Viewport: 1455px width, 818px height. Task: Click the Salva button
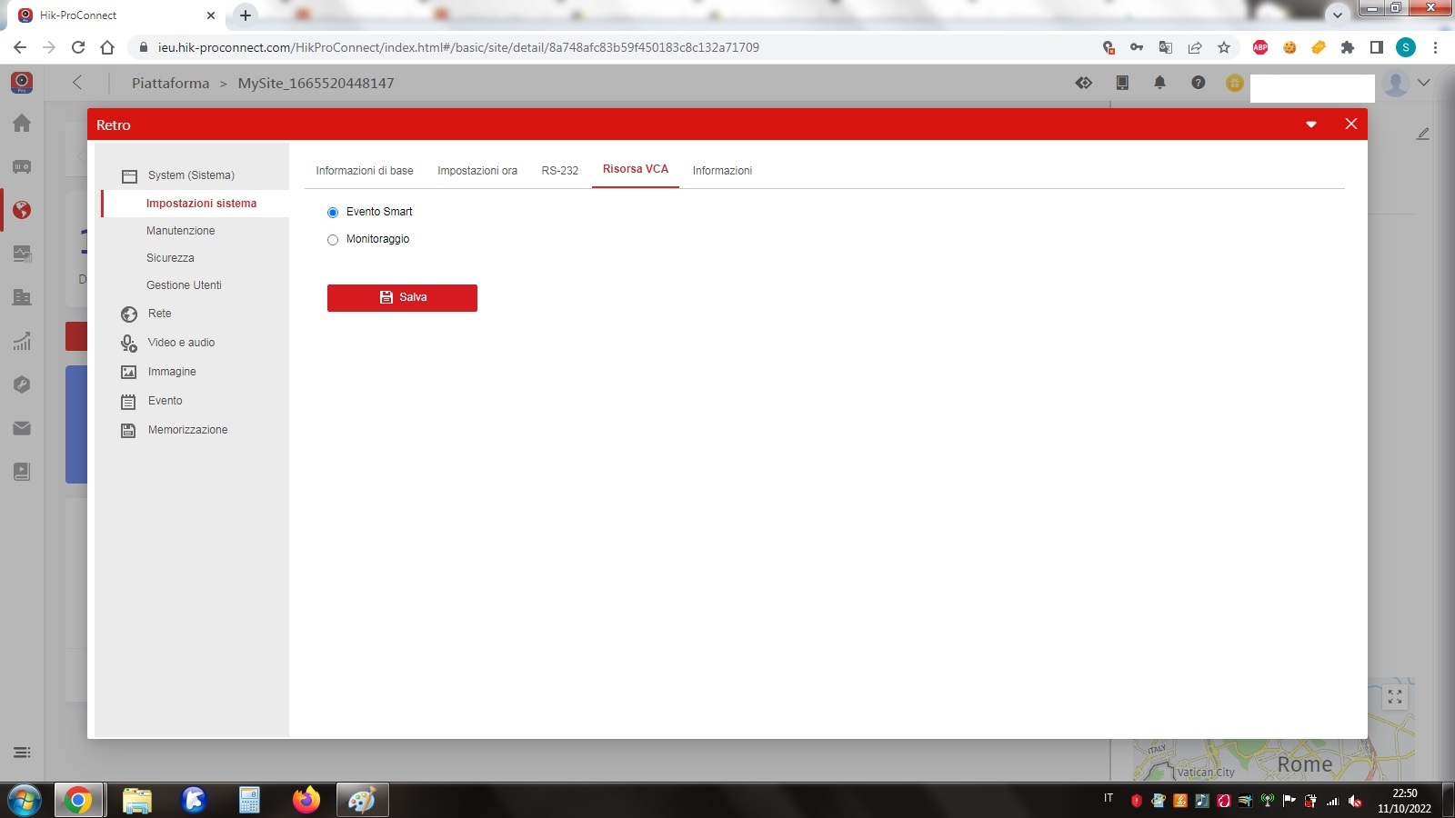point(402,298)
